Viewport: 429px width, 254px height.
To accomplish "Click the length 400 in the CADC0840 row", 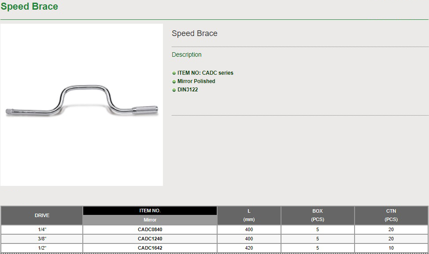I will pyautogui.click(x=249, y=229).
